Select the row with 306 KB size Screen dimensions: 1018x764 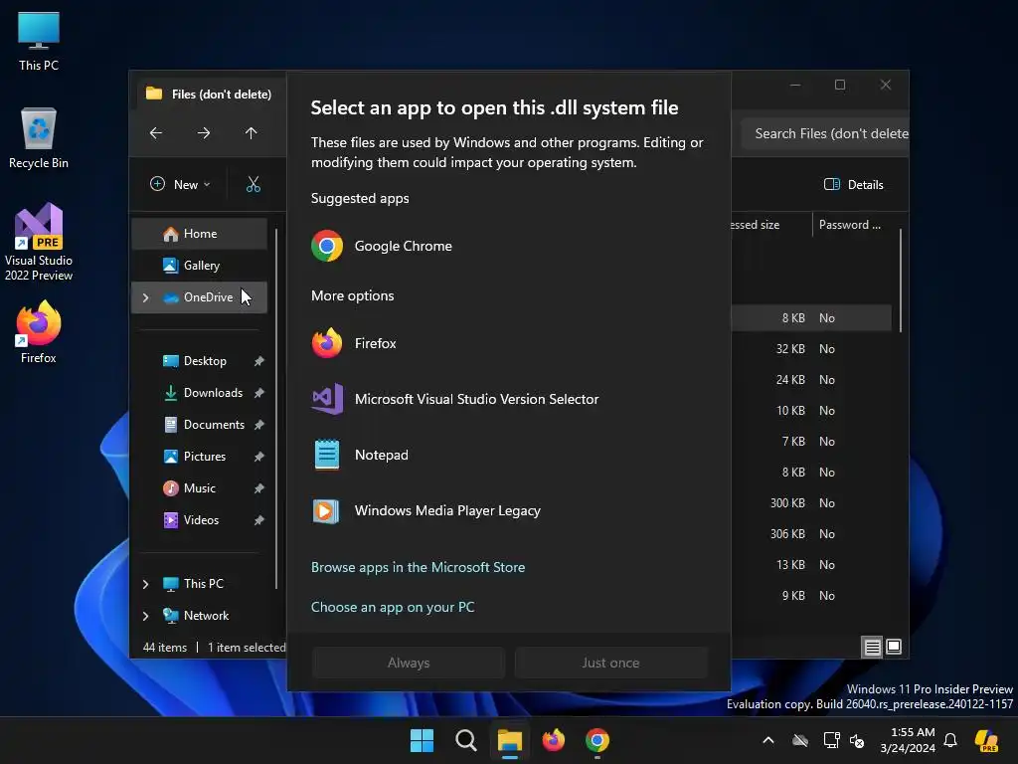pos(811,534)
